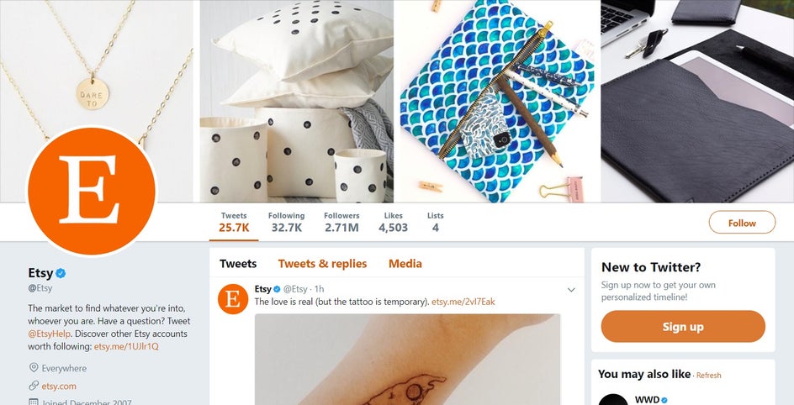794x405 pixels.
Task: Click the mermaid-scale pouch header photo
Action: pos(497,101)
